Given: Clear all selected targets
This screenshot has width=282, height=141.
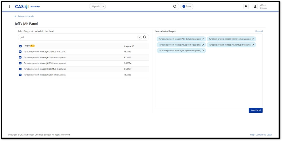Looking at the screenshot, I should (x=259, y=31).
